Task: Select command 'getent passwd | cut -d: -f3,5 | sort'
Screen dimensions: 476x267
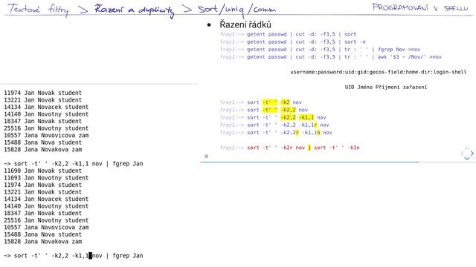Action: 301,34
